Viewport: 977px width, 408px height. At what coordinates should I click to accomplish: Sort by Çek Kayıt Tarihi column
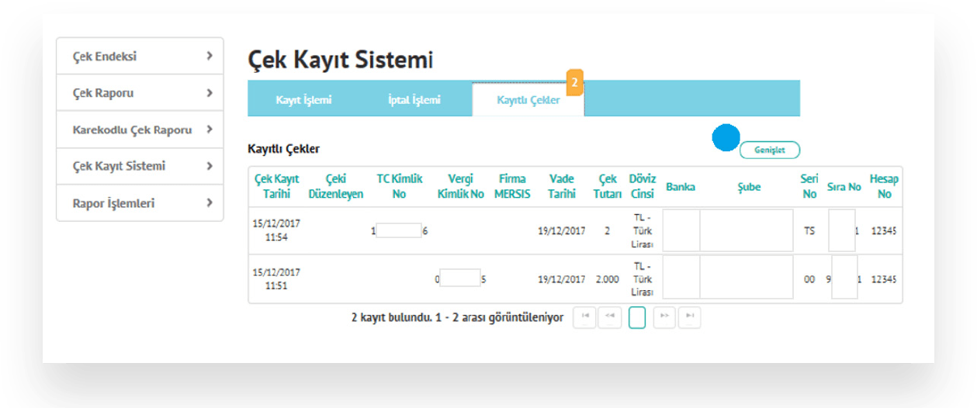click(x=277, y=186)
